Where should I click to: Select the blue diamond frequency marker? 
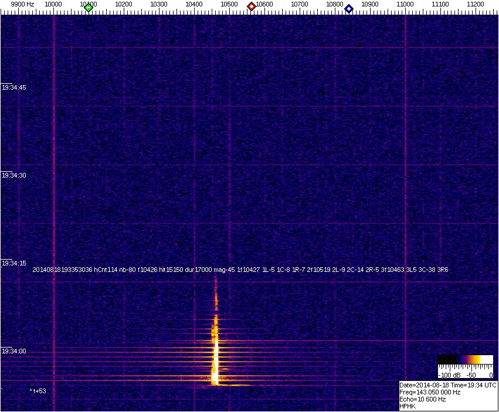click(349, 9)
